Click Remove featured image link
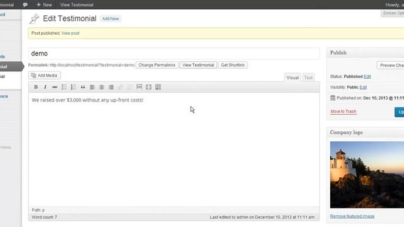The image size is (404, 227). [352, 216]
